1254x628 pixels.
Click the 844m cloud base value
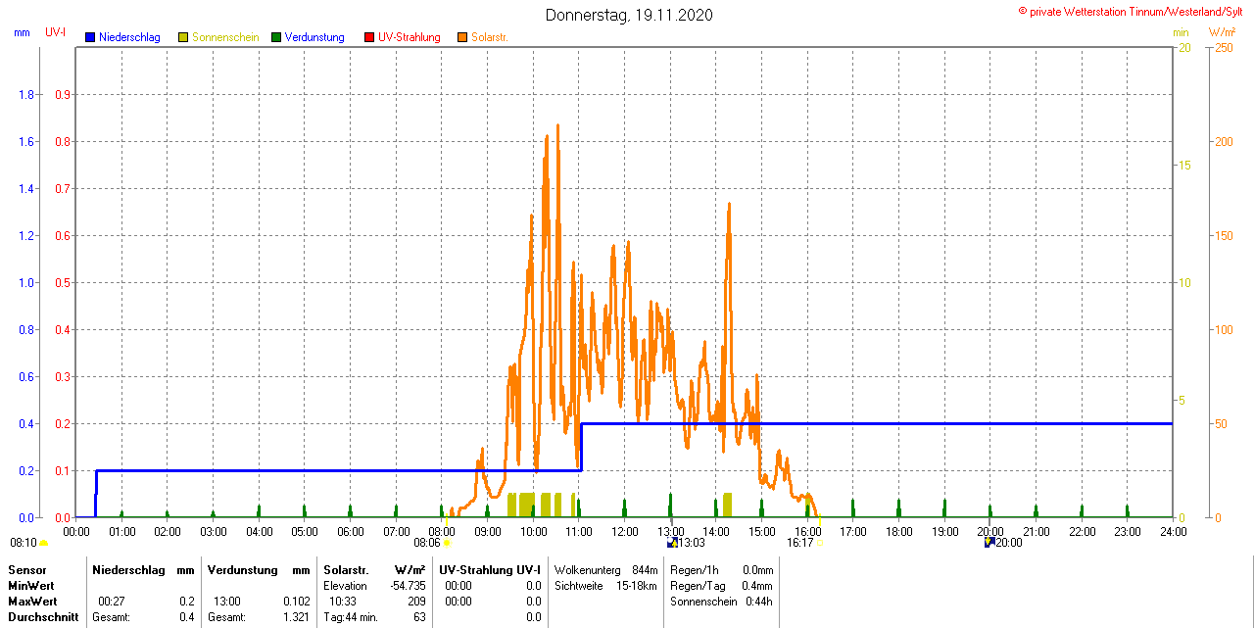click(645, 570)
